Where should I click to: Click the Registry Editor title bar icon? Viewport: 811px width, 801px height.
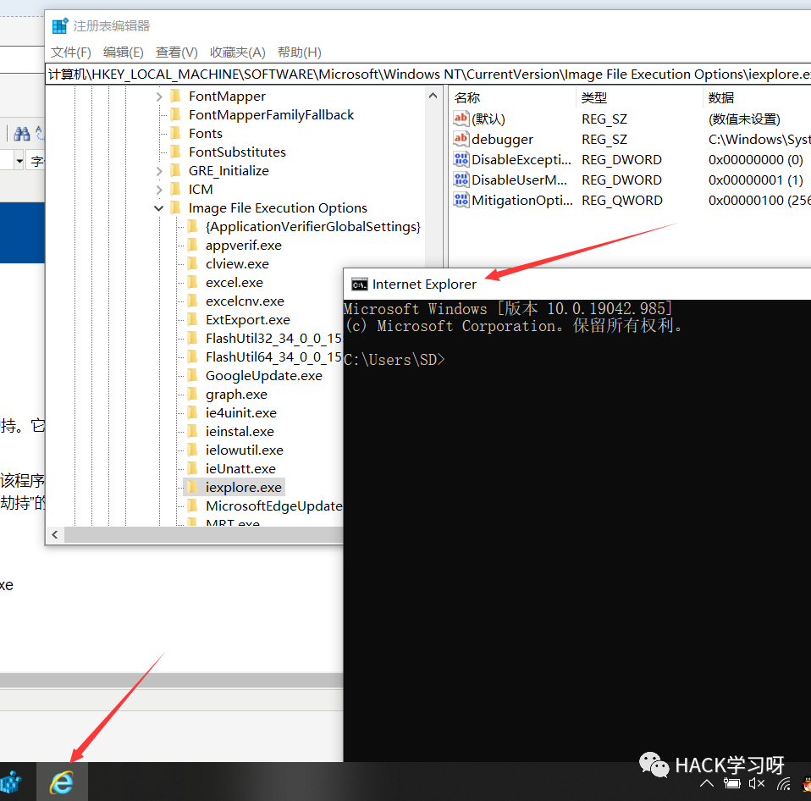(x=60, y=25)
